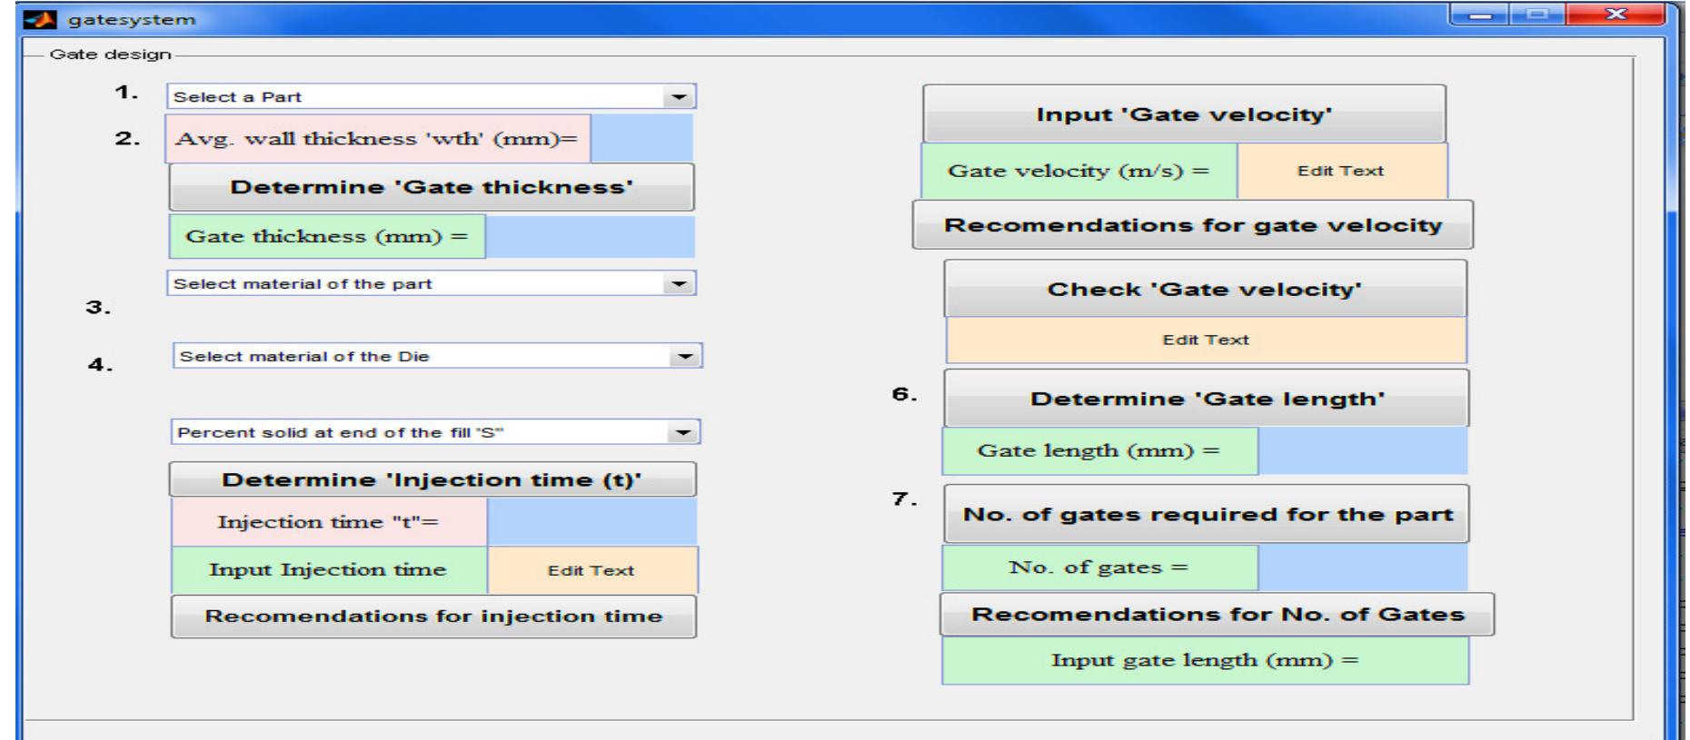Image resolution: width=1690 pixels, height=740 pixels.
Task: Show Recomendations for gate velocity
Action: [1193, 225]
